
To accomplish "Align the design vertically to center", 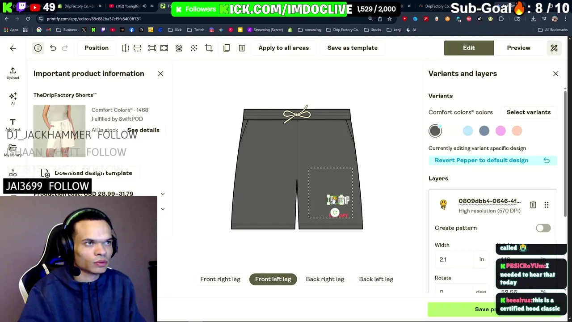I will coord(137,48).
